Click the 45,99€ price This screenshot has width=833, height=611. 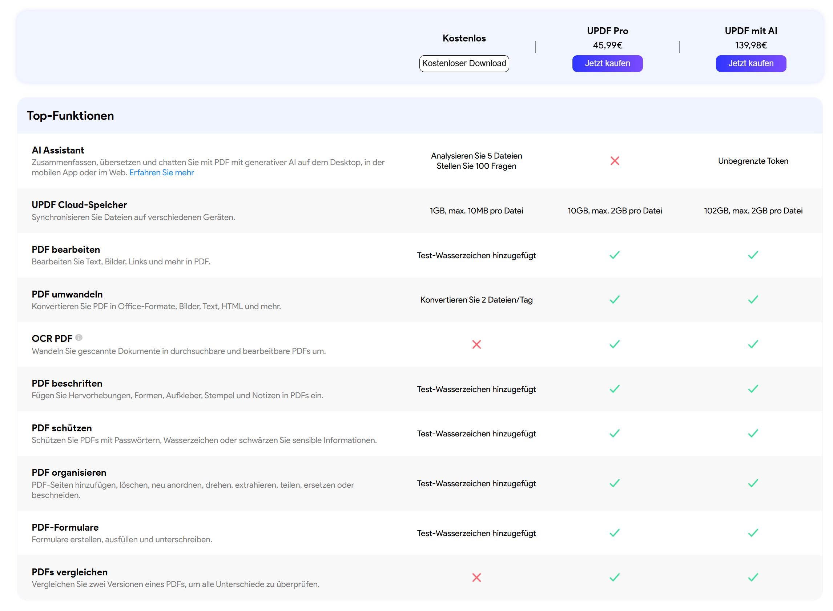(x=607, y=45)
